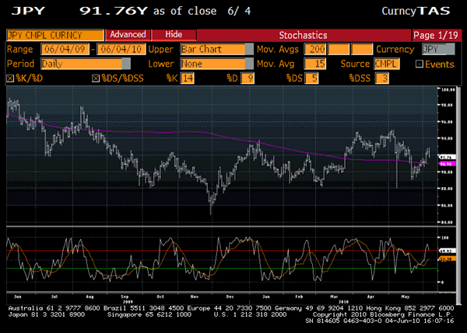Open the Upper Bar Chart dropdown
467x333 pixels.
pos(209,49)
